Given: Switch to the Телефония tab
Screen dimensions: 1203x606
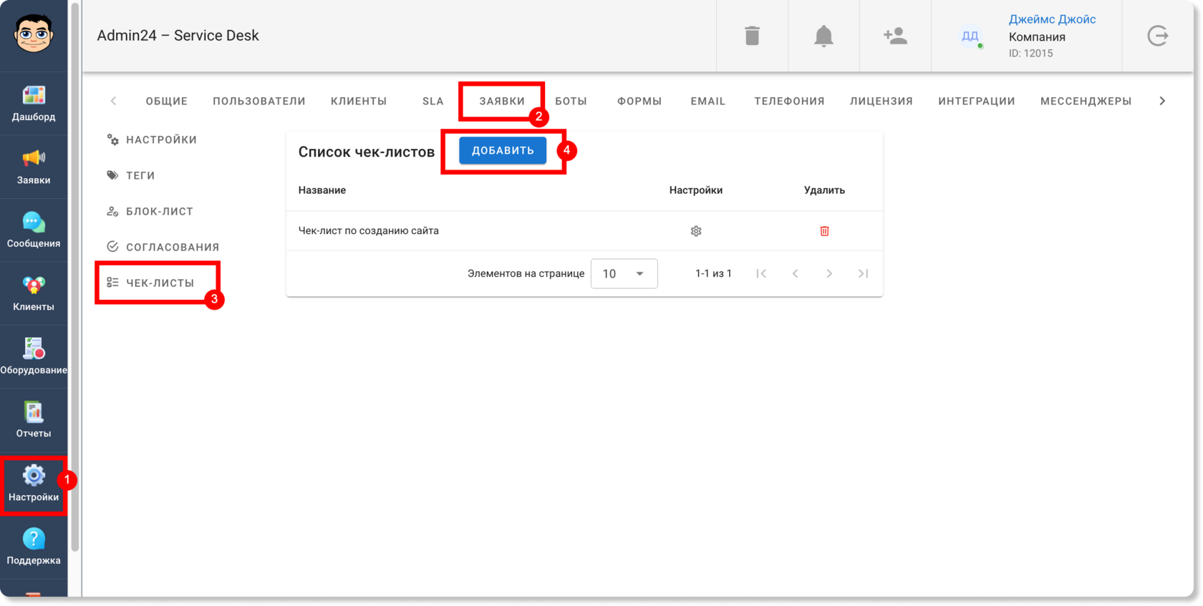Looking at the screenshot, I should [x=789, y=101].
